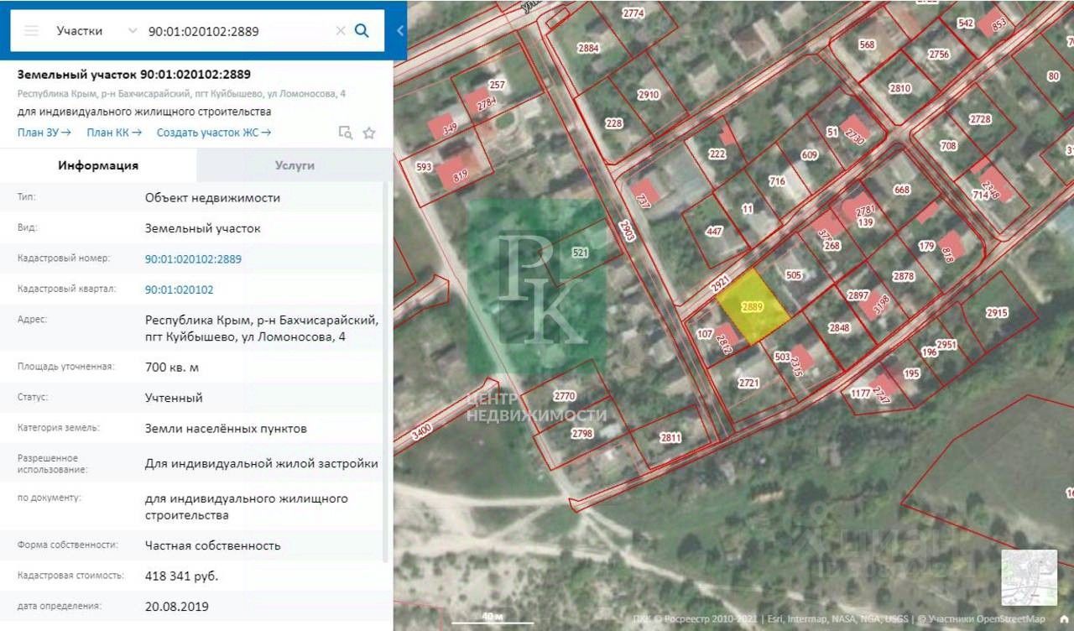
Task: Clear the search field with the X icon
Action: 341,31
